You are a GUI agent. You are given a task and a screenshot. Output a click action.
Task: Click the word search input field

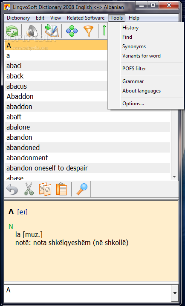point(88,293)
